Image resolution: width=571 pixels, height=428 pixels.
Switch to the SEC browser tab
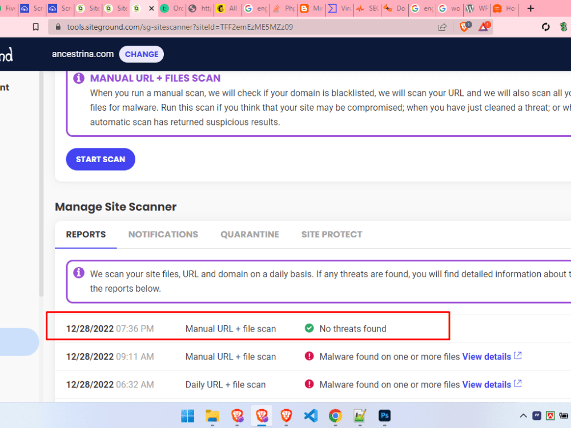click(x=367, y=9)
